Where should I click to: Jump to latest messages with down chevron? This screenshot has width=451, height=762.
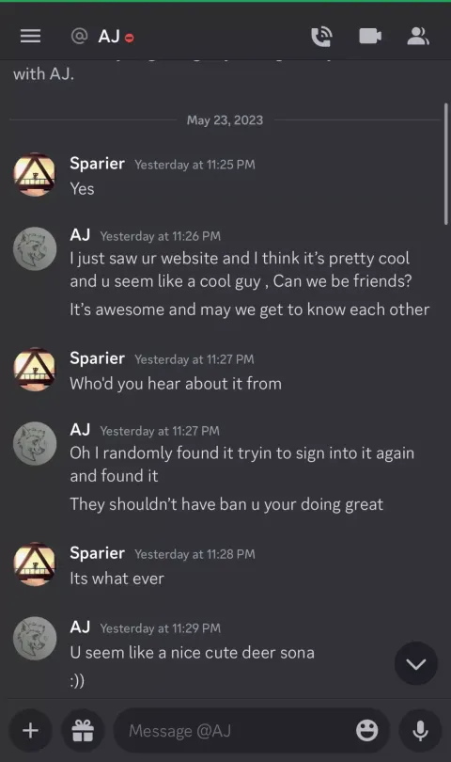coord(416,663)
